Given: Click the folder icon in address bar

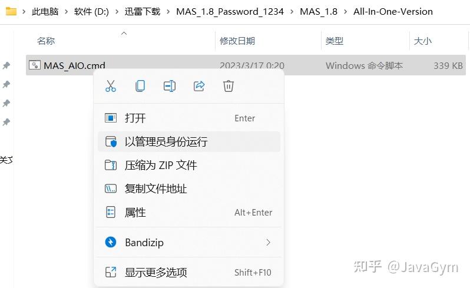Looking at the screenshot, I should point(11,11).
